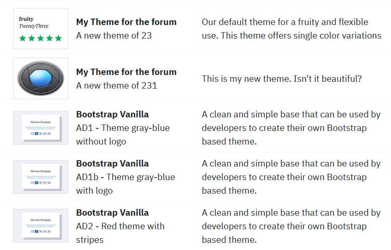Select 'AD1b - Theme gray-blue with logo' text
The image size is (391, 250).
click(x=126, y=184)
